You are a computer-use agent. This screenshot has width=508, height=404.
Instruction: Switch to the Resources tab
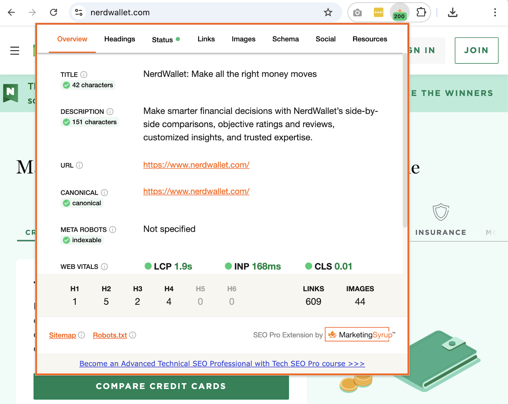[x=370, y=39]
